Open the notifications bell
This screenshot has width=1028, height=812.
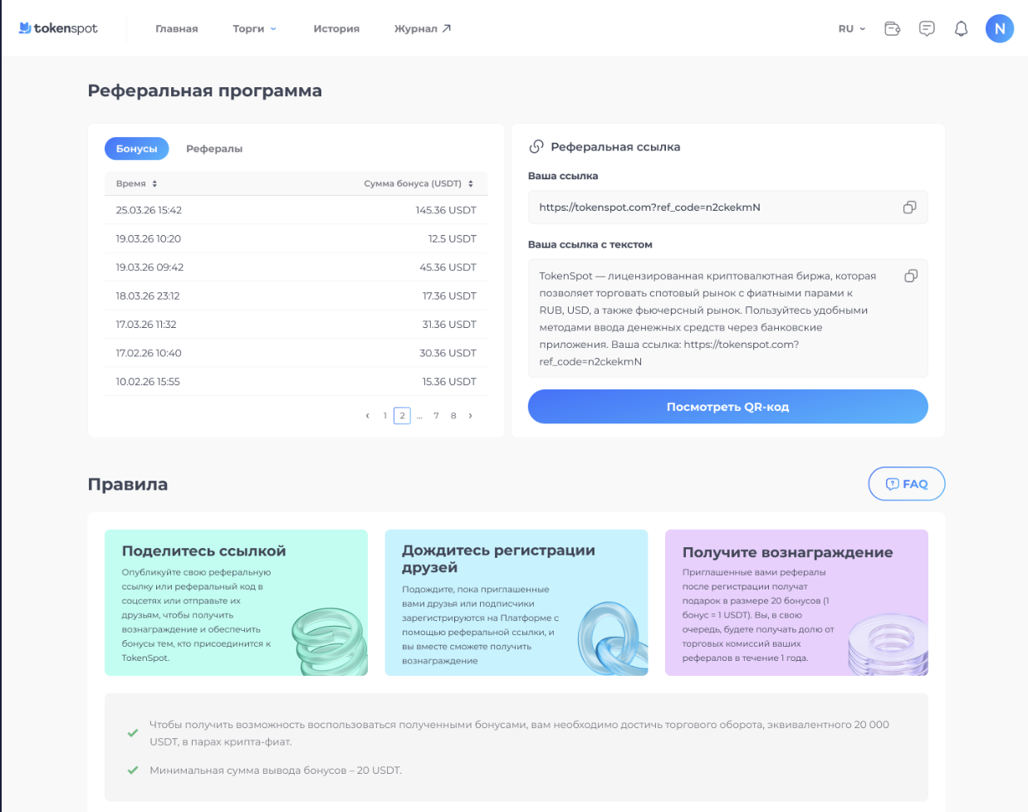tap(961, 28)
